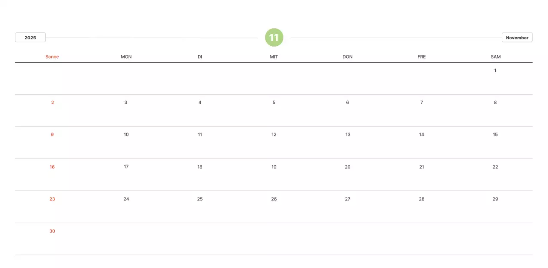Choose Monday the 10th
548x268 pixels.
126,135
